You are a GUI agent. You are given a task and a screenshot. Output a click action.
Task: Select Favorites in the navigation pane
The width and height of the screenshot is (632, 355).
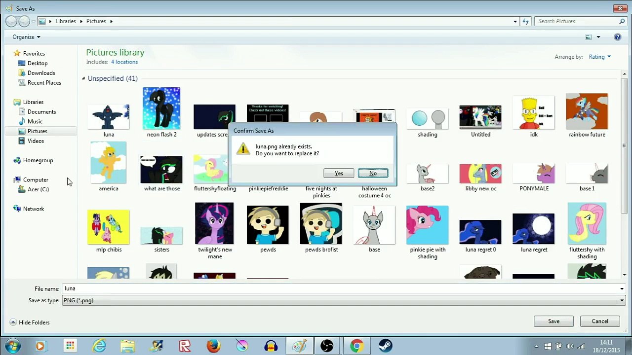click(x=29, y=53)
